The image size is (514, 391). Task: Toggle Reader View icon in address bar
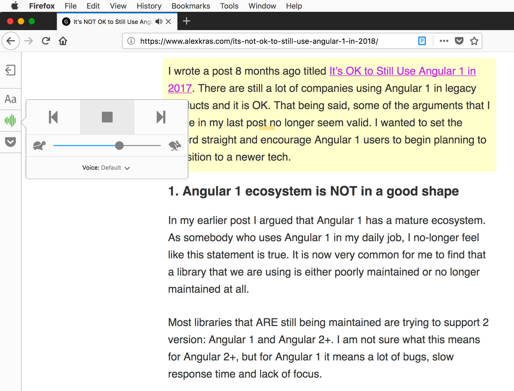[x=422, y=41]
